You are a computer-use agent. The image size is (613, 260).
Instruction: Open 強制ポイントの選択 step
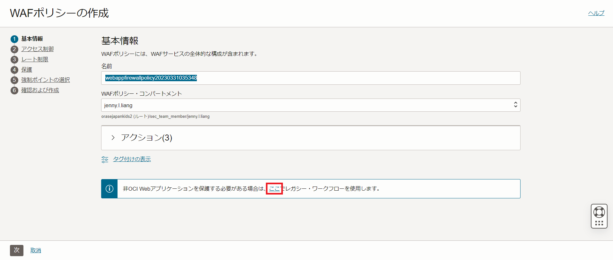pyautogui.click(x=45, y=80)
